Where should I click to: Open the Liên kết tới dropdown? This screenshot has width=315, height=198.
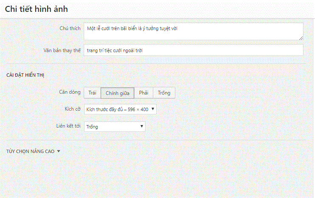[115, 126]
